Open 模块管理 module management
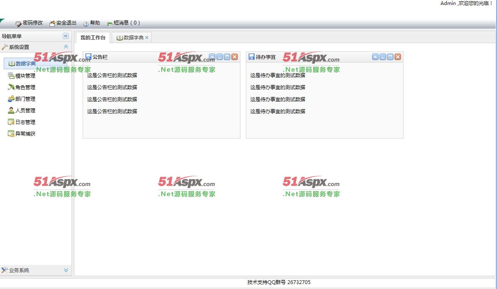Image resolution: width=497 pixels, height=289 pixels. (x=25, y=75)
